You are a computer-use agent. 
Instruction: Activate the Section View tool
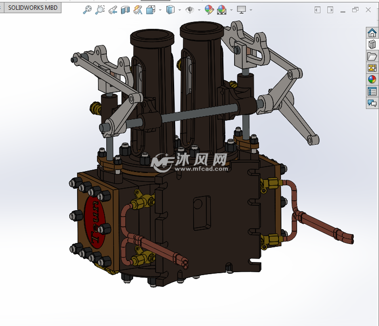pos(125,9)
